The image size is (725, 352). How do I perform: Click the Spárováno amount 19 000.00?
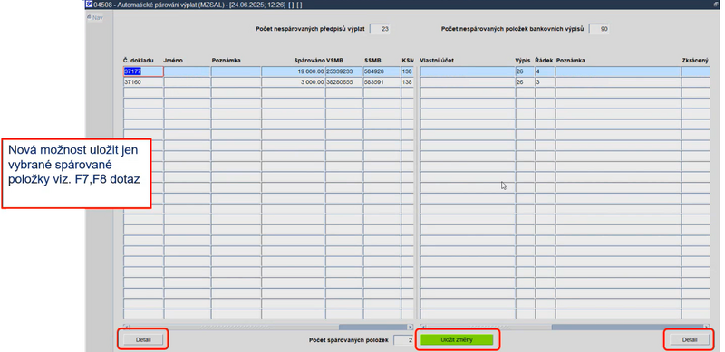[x=293, y=71]
